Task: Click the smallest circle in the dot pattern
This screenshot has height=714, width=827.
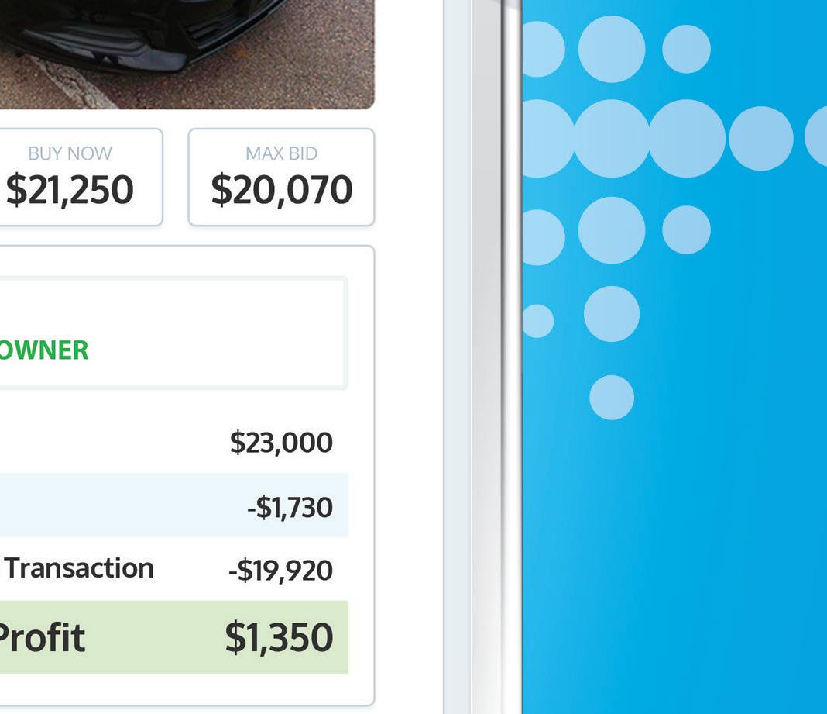Action: [537, 320]
